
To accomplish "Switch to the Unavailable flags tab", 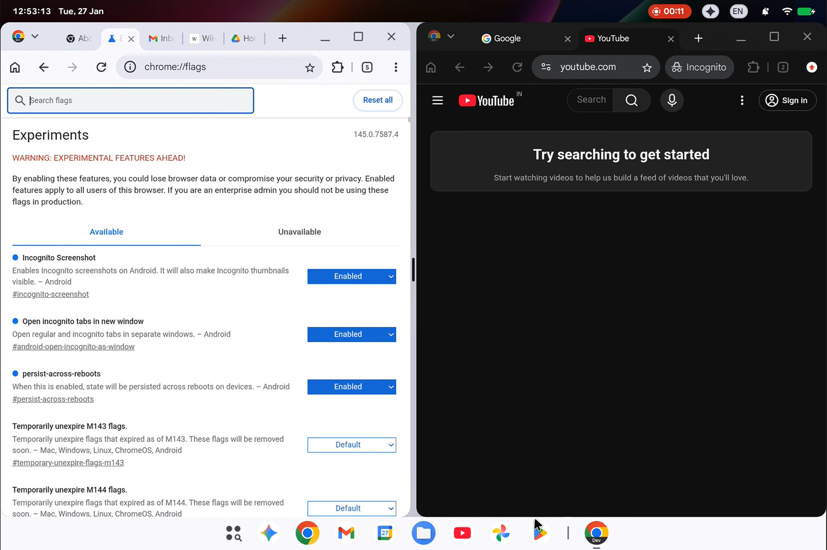I will tap(299, 232).
